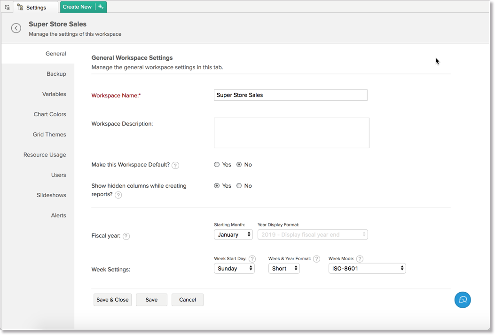Open the Week Start Day dropdown
495x335 pixels.
pyautogui.click(x=234, y=268)
